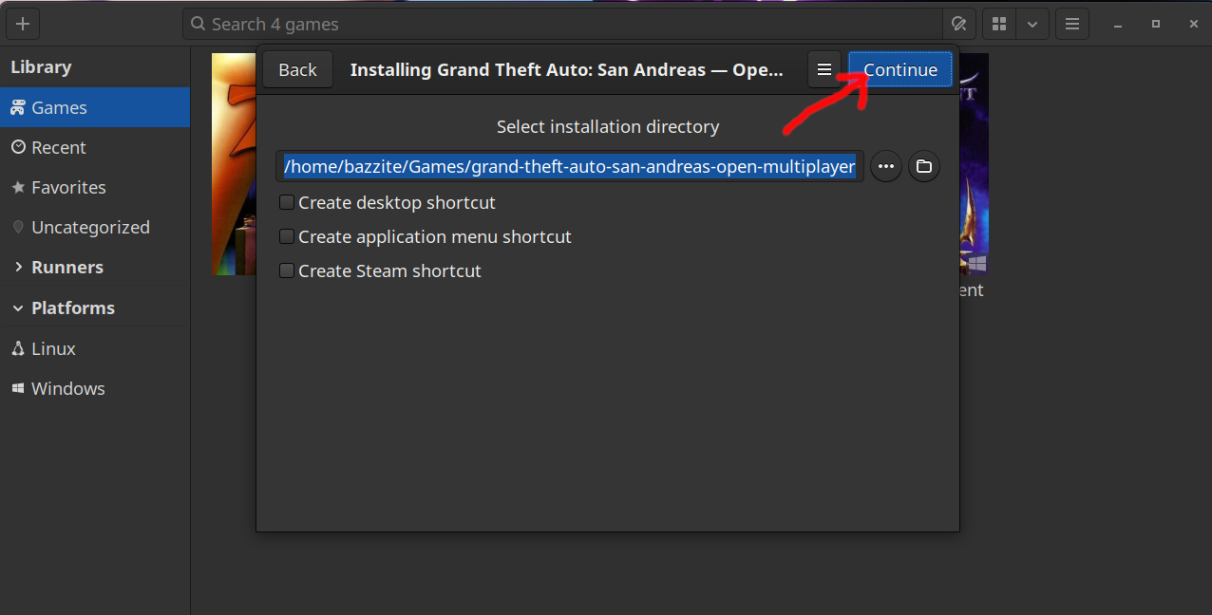Enable Create Steam shortcut checkbox
The height and width of the screenshot is (615, 1212).
click(287, 270)
